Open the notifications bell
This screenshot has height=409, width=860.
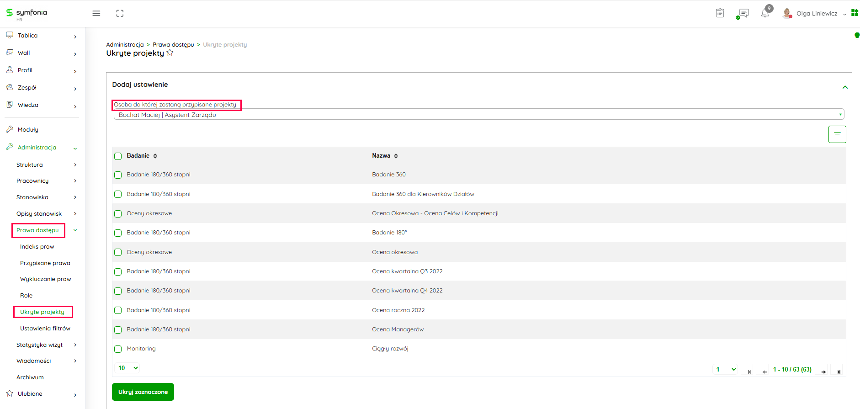765,13
